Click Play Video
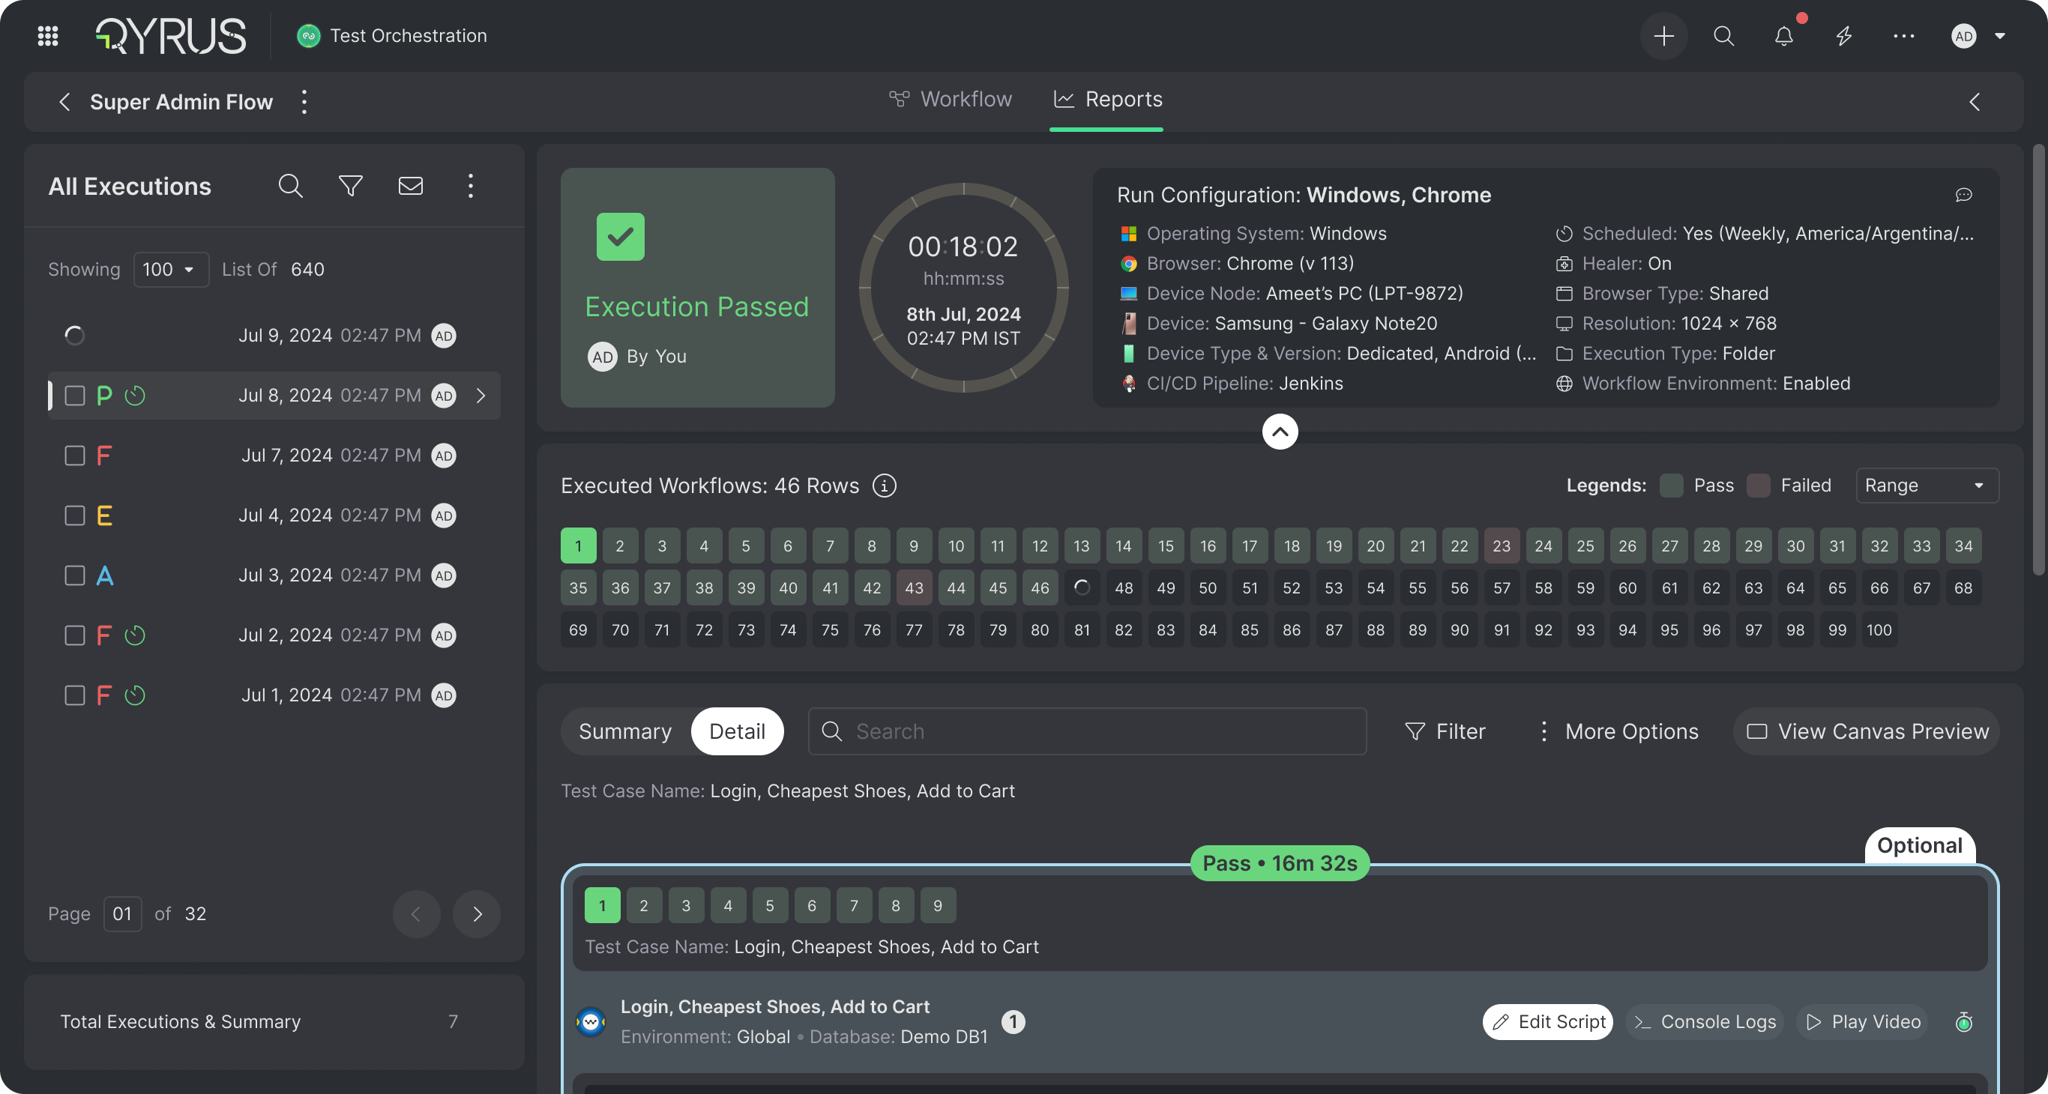 [1863, 1022]
